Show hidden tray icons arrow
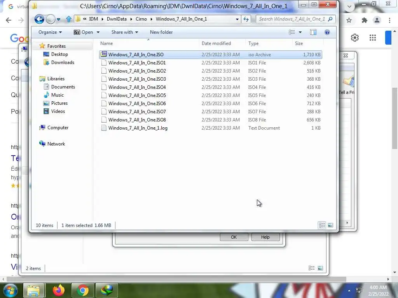The height and width of the screenshot is (298, 398). 349,291
